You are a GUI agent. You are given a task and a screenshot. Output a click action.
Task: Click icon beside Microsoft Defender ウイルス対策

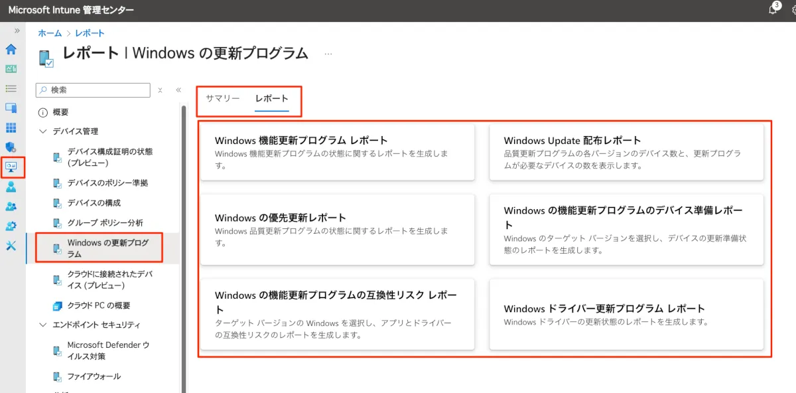coord(58,351)
